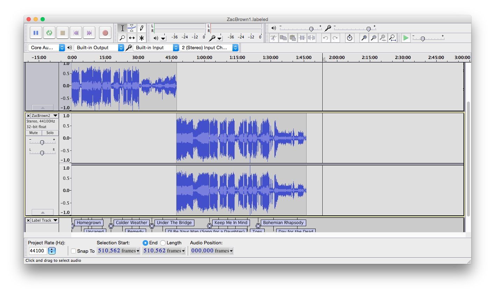Select the Draw pencil tool
Image resolution: width=495 pixels, height=296 pixels.
[x=142, y=28]
